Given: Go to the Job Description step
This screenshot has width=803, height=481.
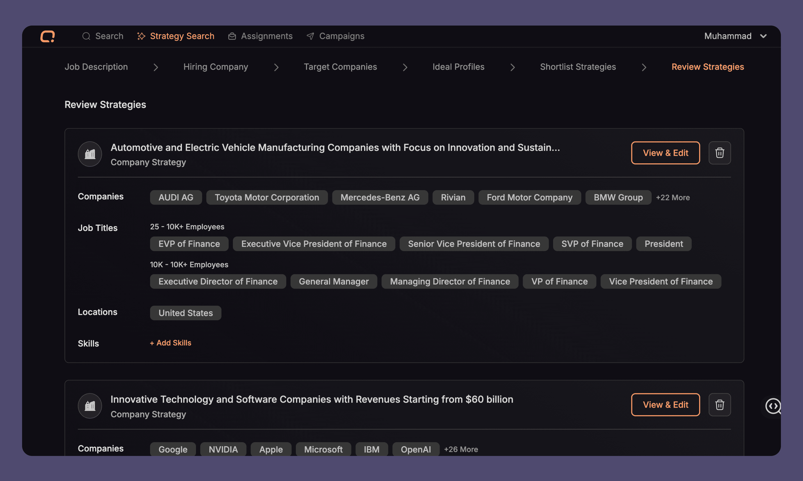Looking at the screenshot, I should point(96,67).
